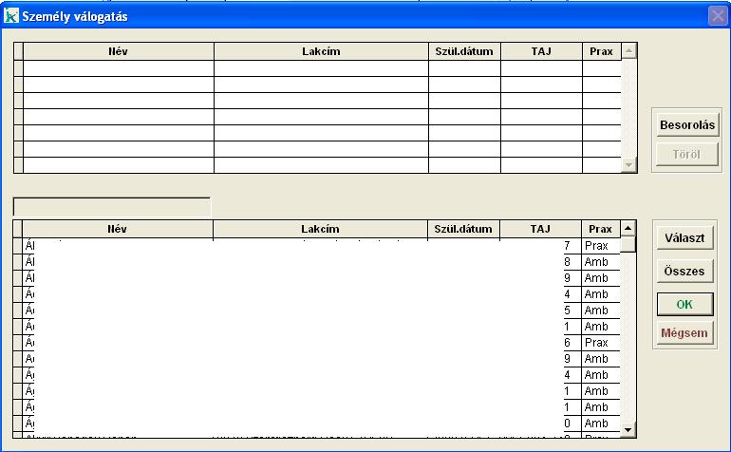Cancel with the Mégsem button

tap(685, 333)
